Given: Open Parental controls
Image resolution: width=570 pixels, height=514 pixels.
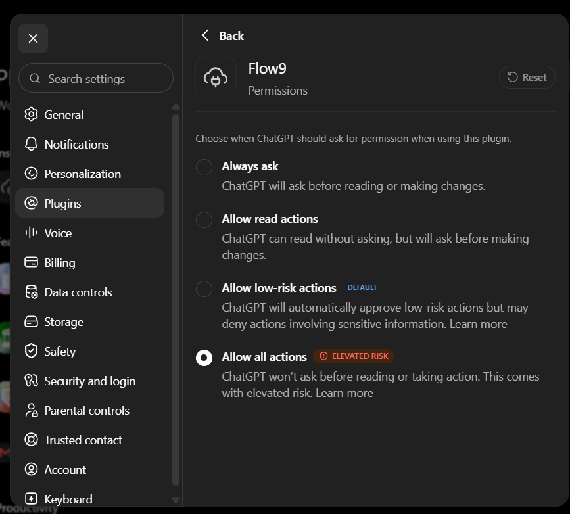Looking at the screenshot, I should 90,410.
